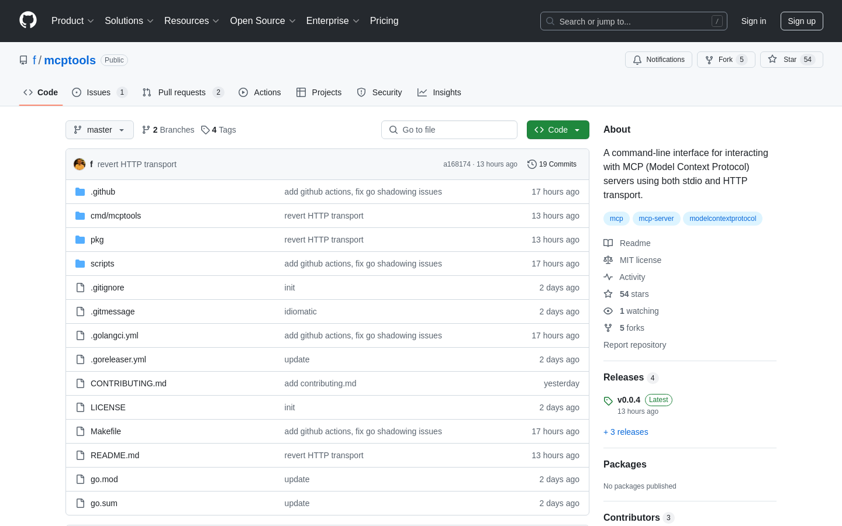The width and height of the screenshot is (842, 526).
Task: Expand the Product menu
Action: tap(73, 20)
